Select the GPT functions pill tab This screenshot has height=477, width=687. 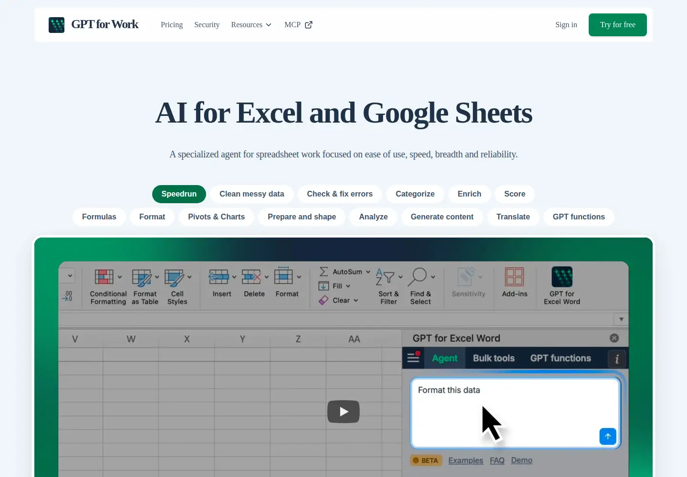click(579, 217)
